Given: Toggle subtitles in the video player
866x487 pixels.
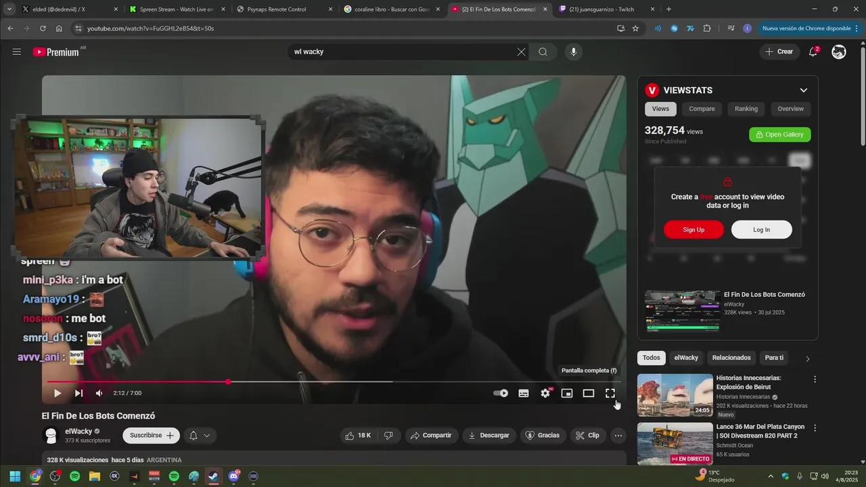Looking at the screenshot, I should [x=524, y=393].
